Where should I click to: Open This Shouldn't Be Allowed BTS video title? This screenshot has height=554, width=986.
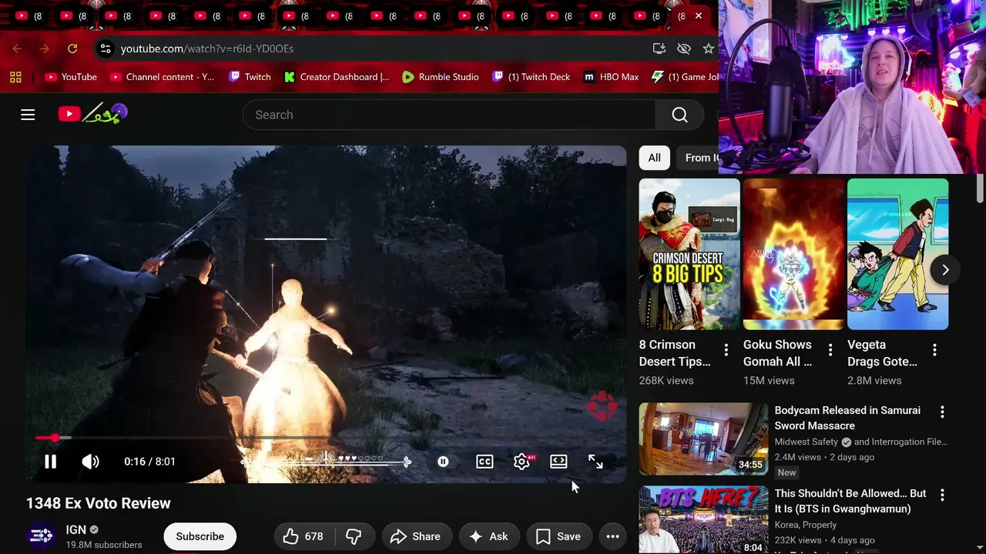click(850, 501)
